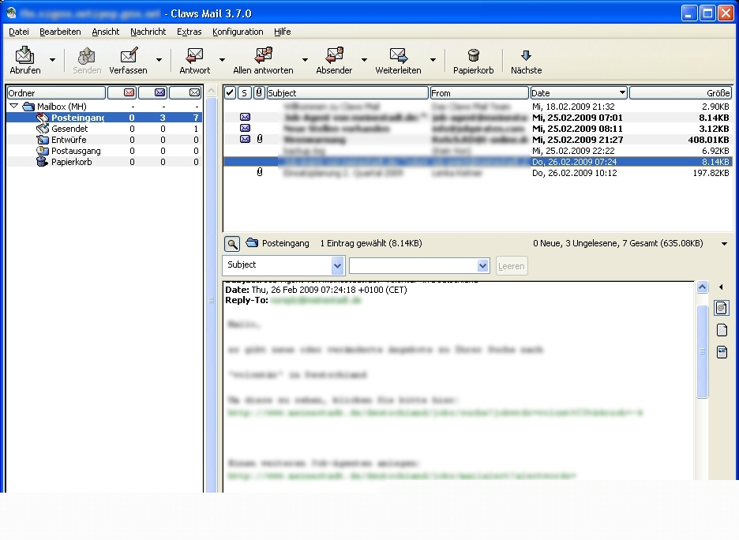Toggle quick search magnifier icon
Screen dimensions: 739x540
coord(232,244)
